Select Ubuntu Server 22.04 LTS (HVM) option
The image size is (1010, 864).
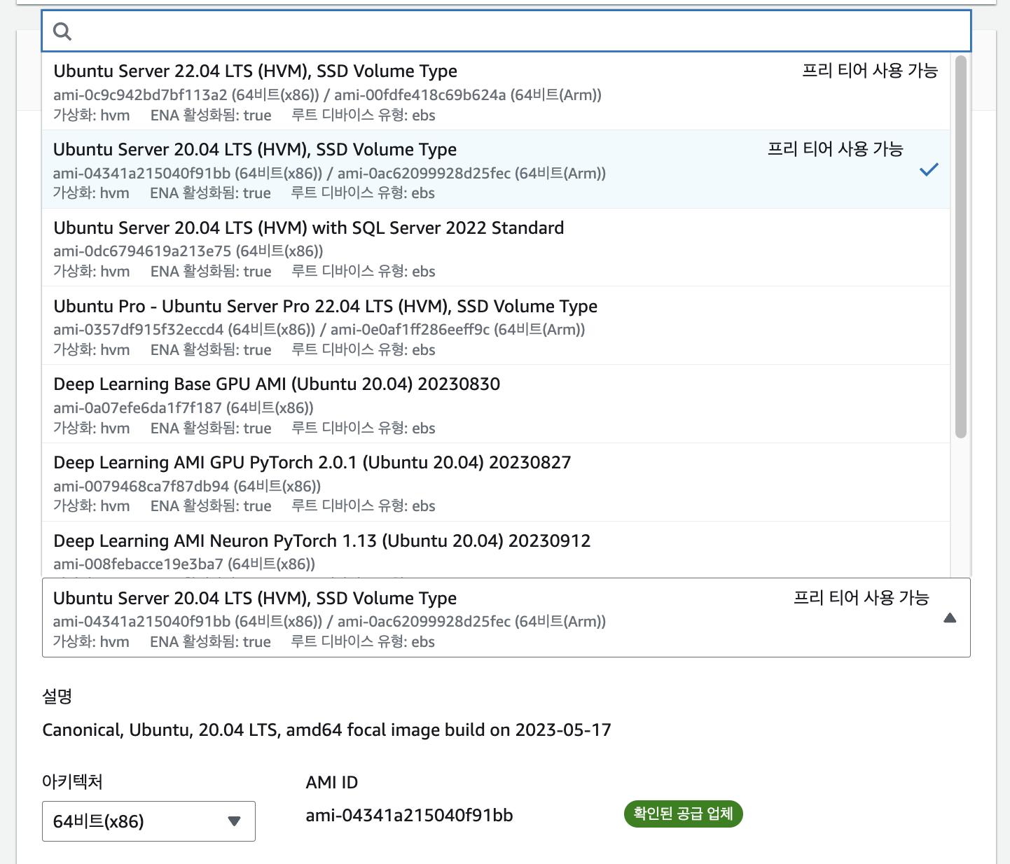point(496,91)
